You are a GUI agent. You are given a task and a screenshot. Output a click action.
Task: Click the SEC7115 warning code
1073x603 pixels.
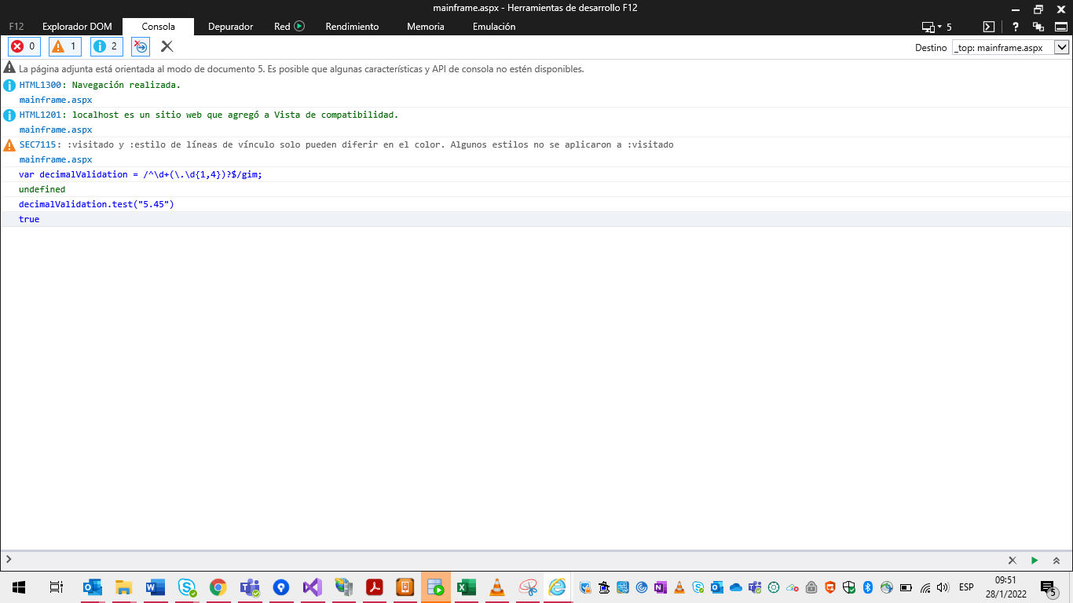(38, 144)
